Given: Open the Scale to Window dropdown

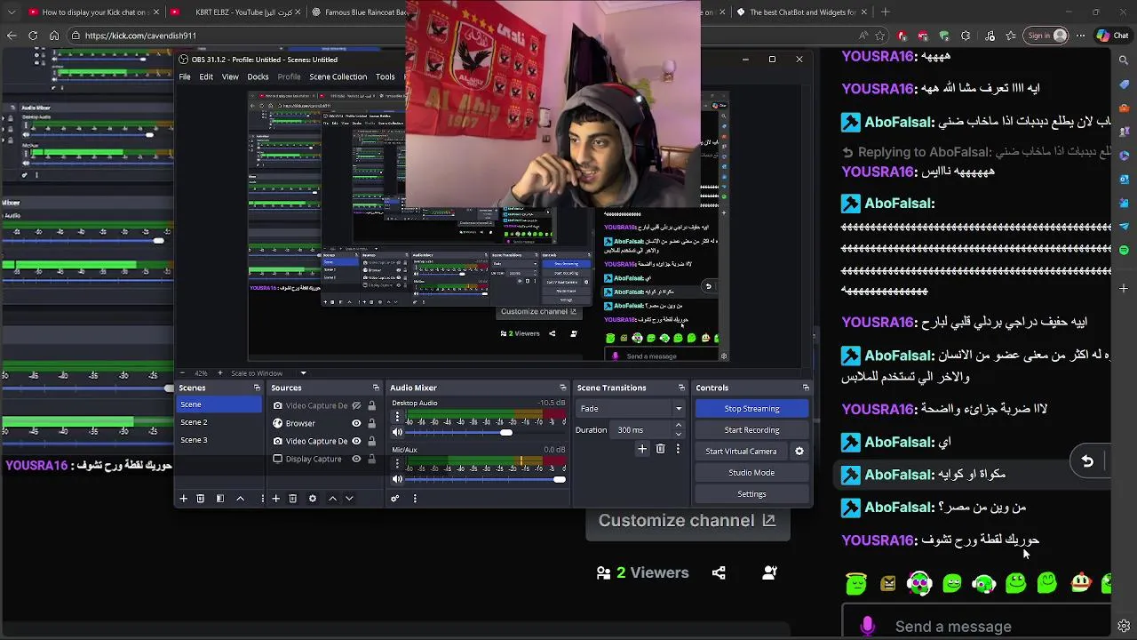Looking at the screenshot, I should (303, 373).
